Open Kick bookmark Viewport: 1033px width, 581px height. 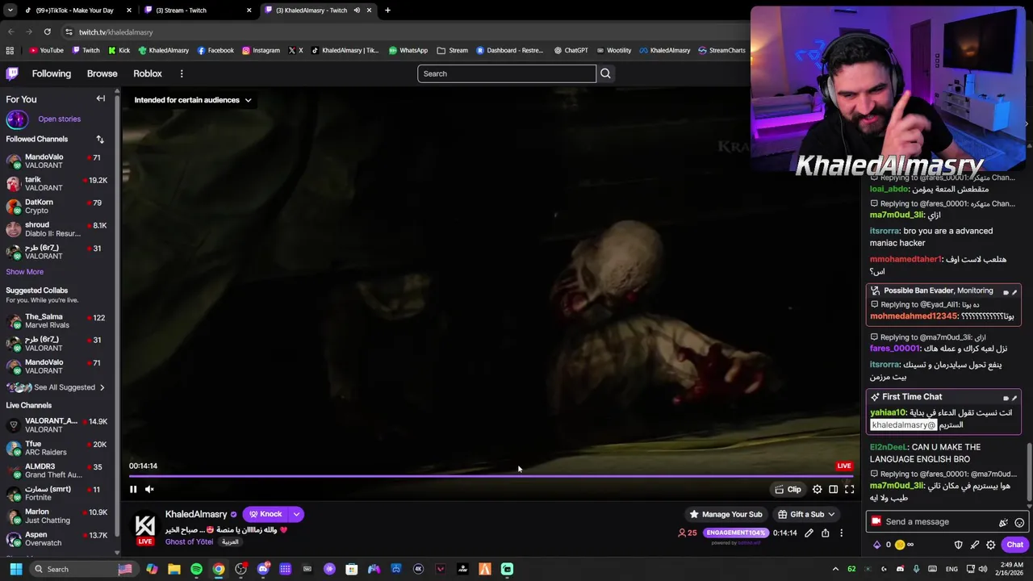click(x=118, y=50)
